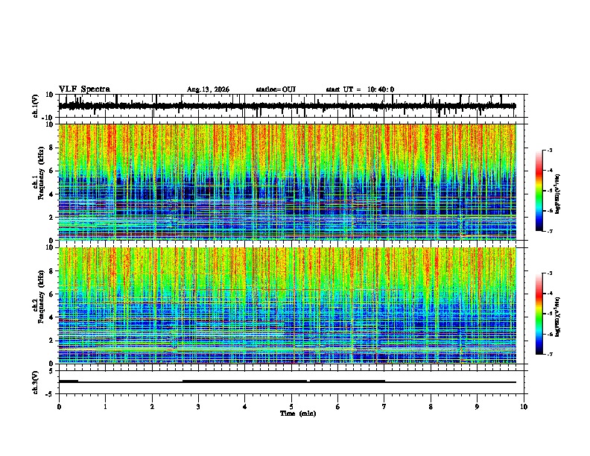Image resolution: width=590 pixels, height=456 pixels.
Task: Click the "6" kHz tick on ch.2 frequency axis
Action: point(51,294)
